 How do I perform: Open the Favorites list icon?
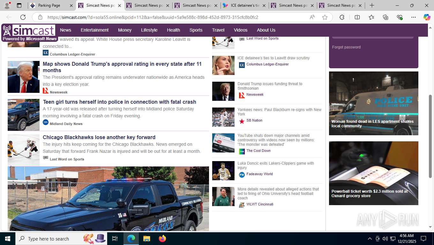pyautogui.click(x=371, y=17)
